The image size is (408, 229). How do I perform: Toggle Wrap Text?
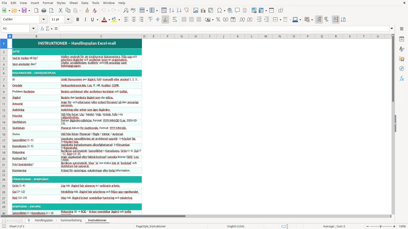(x=175, y=20)
